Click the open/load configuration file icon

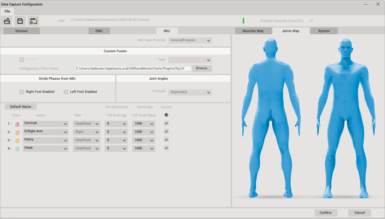[x=7, y=21]
